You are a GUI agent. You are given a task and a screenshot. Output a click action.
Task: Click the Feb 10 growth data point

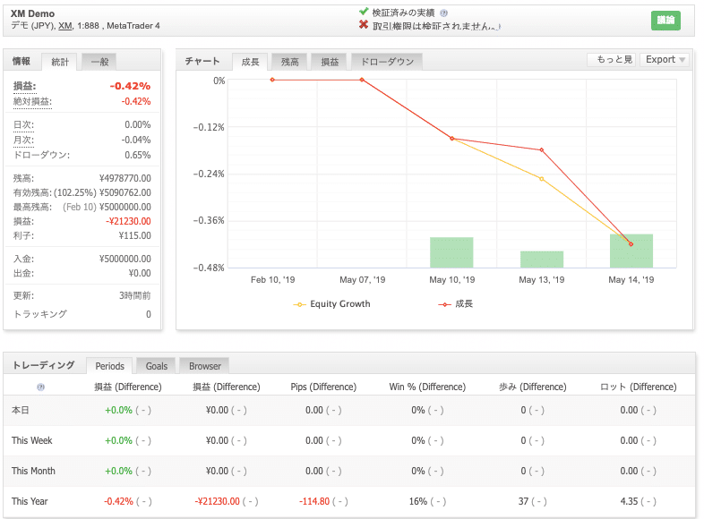point(272,80)
